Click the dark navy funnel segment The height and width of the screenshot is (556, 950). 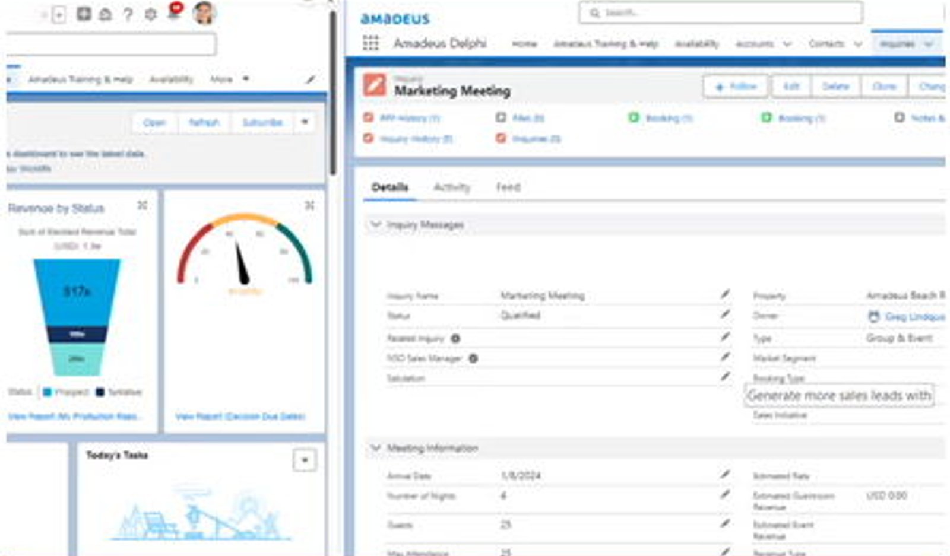click(77, 334)
